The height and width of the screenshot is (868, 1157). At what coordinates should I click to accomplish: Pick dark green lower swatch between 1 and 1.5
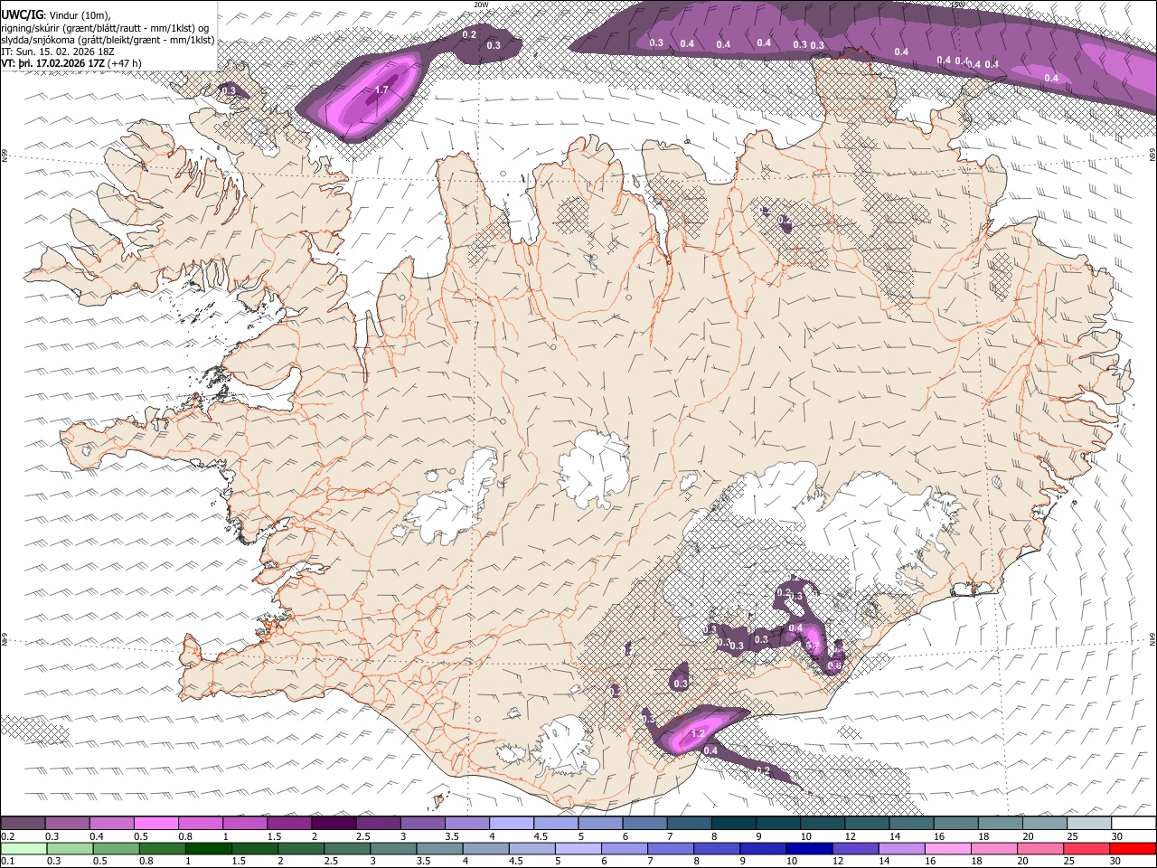pos(207,848)
